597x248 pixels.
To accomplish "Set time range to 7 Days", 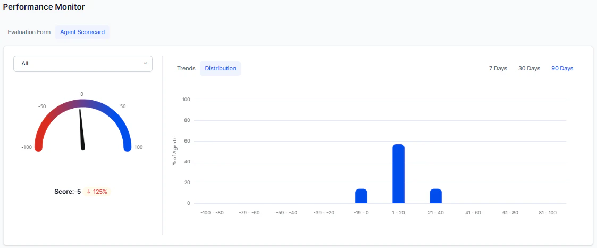I will pyautogui.click(x=498, y=68).
